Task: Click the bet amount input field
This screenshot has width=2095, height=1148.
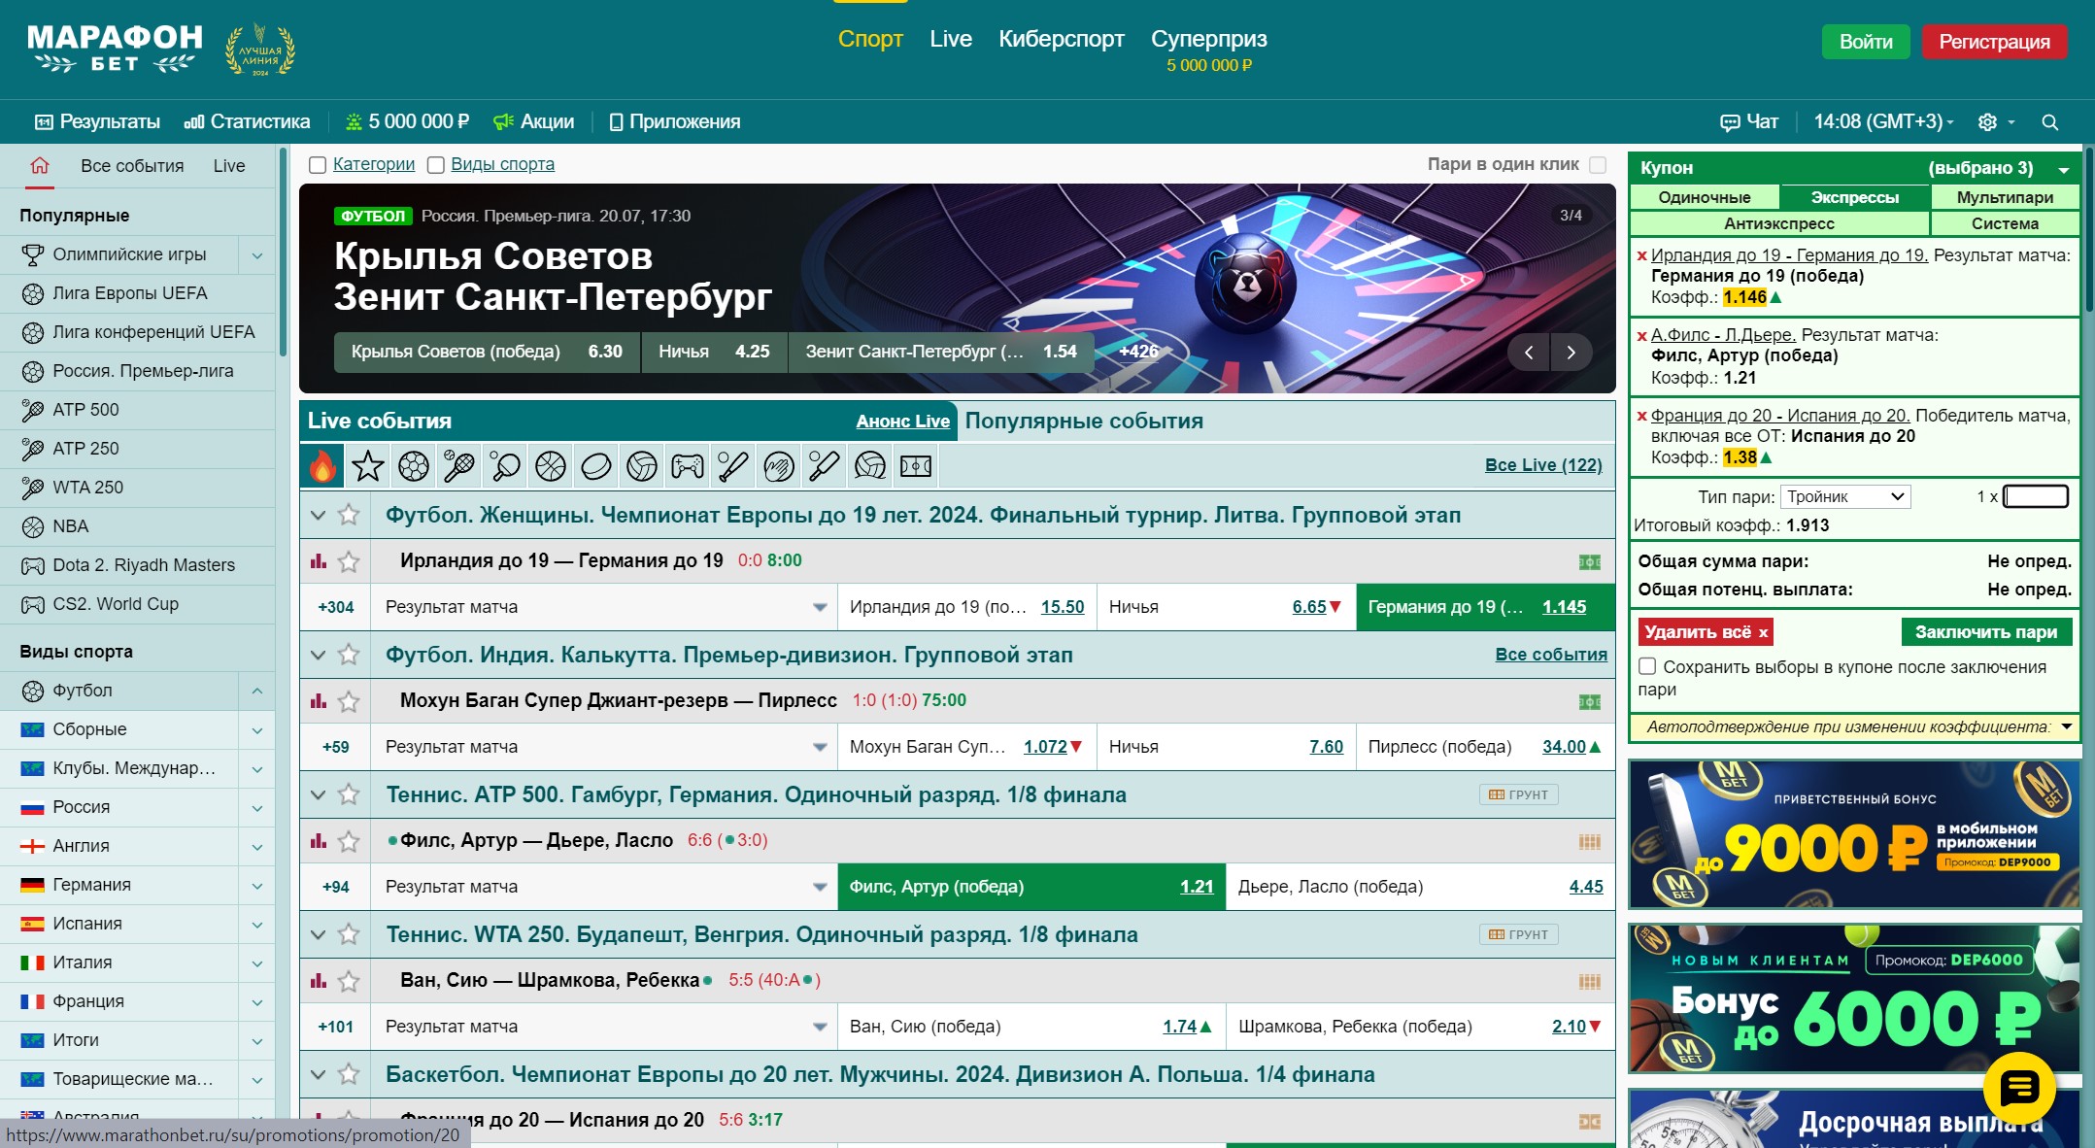Action: coord(2035,496)
